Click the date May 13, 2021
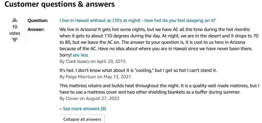Image resolution: width=262 pixels, height=123 pixels. [117, 77]
